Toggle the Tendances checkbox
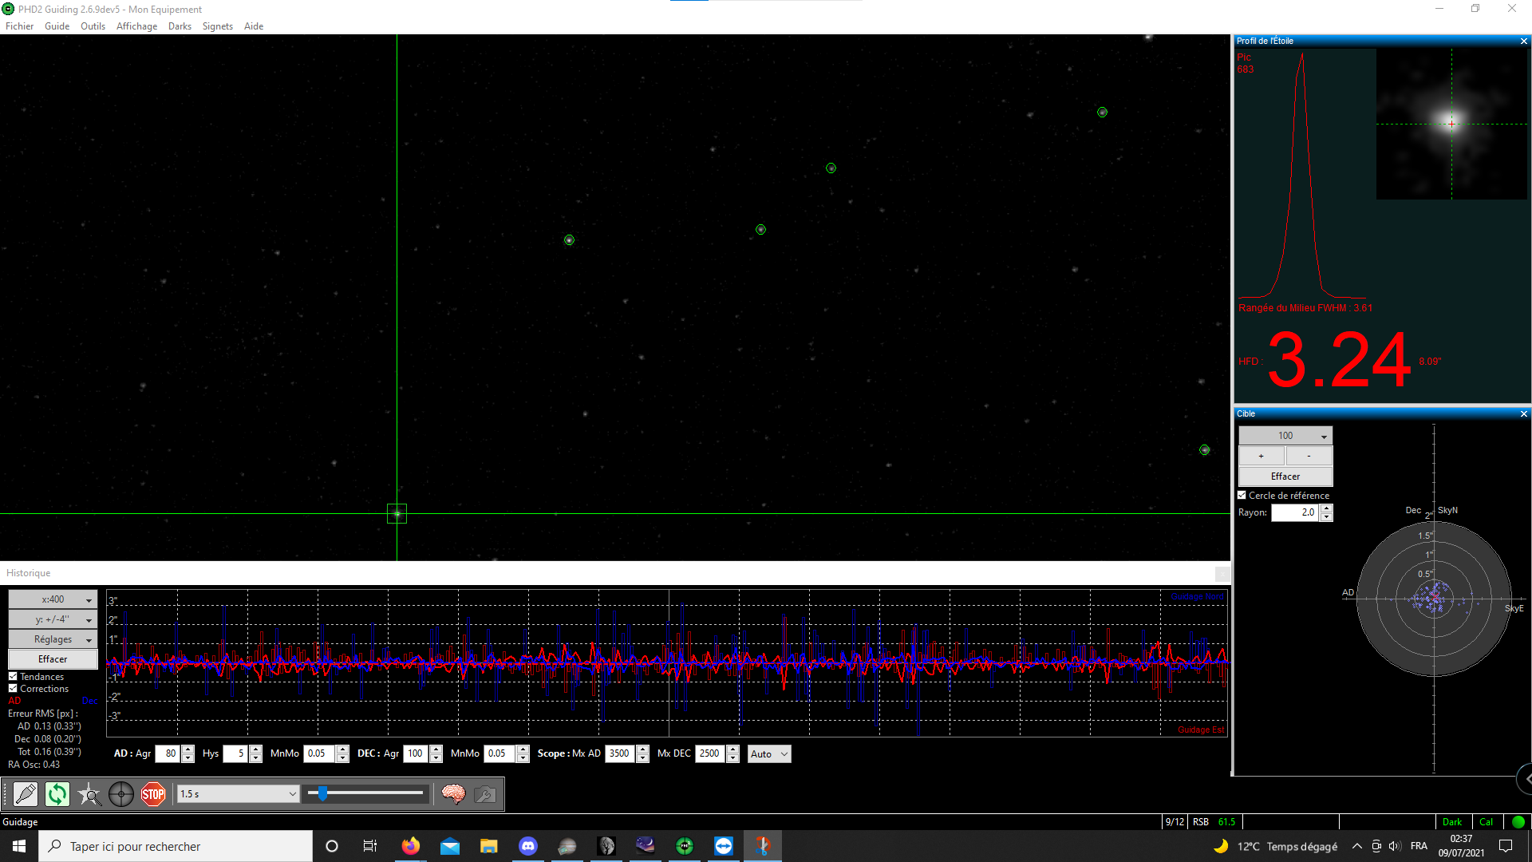Image resolution: width=1532 pixels, height=862 pixels. click(13, 677)
